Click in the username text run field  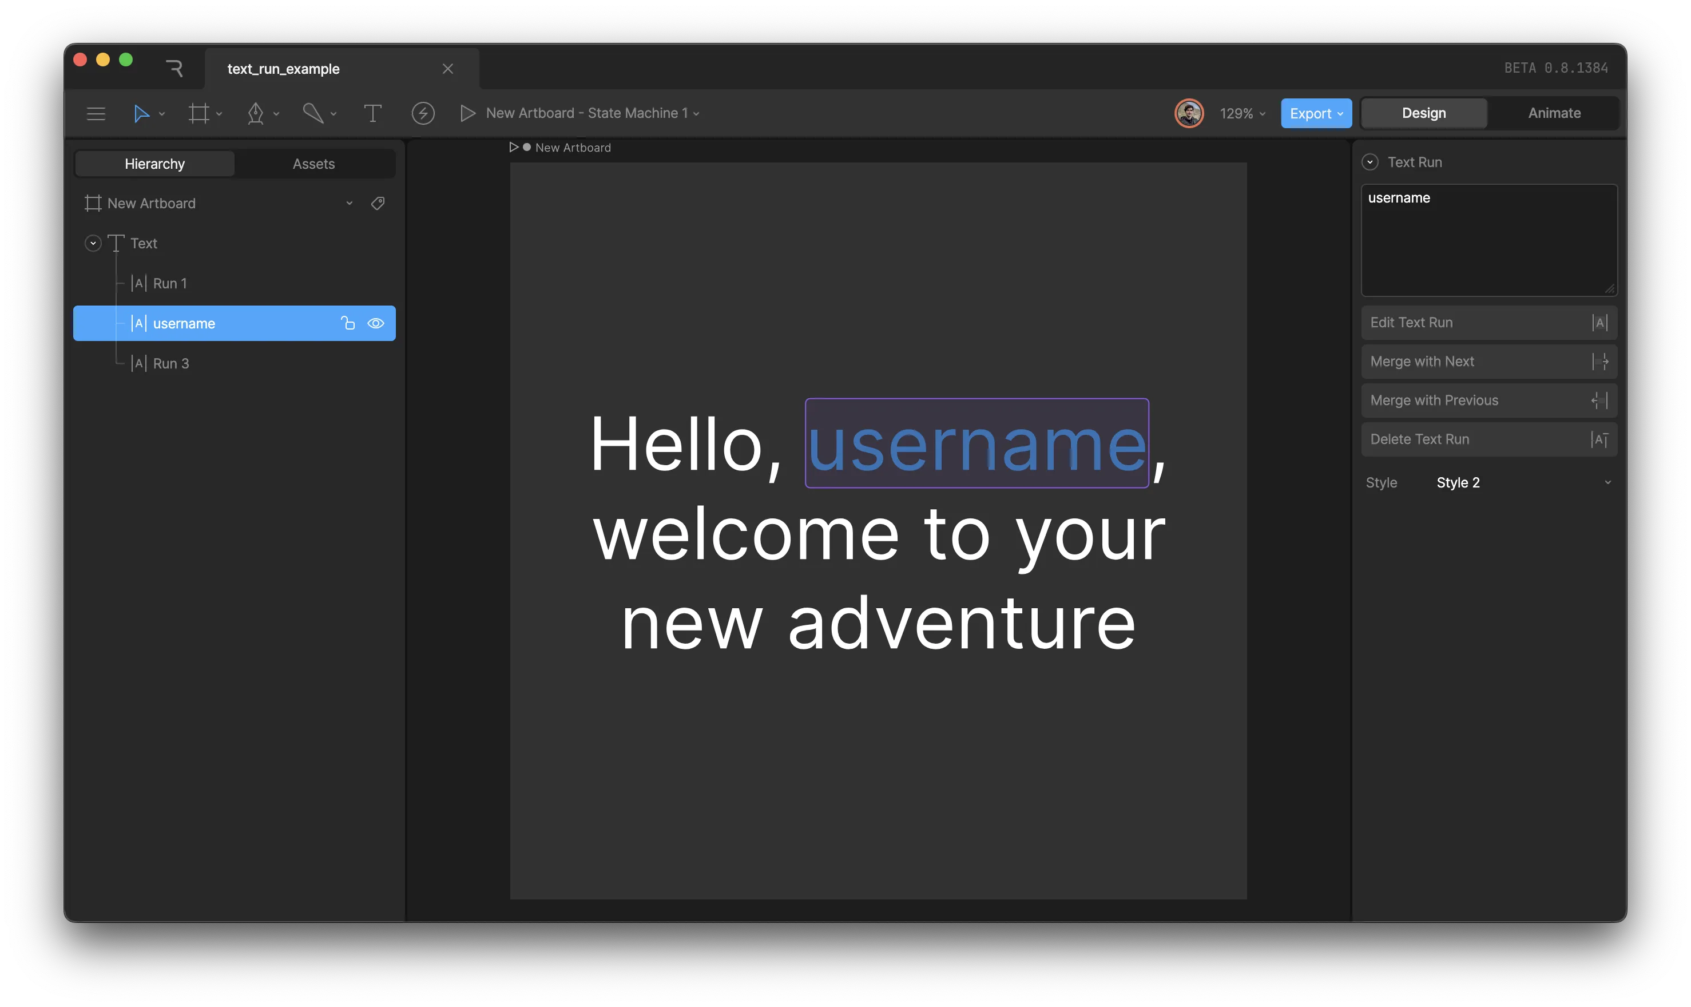click(1488, 241)
